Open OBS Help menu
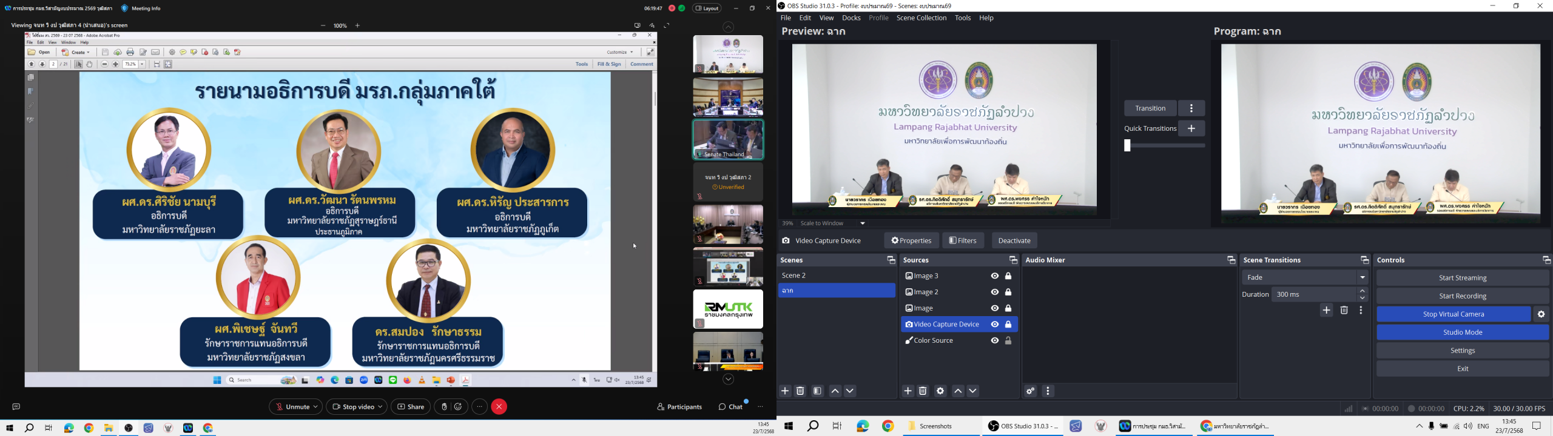The width and height of the screenshot is (1553, 436). pos(986,18)
